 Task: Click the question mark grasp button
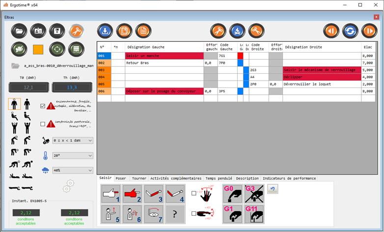pyautogui.click(x=175, y=214)
